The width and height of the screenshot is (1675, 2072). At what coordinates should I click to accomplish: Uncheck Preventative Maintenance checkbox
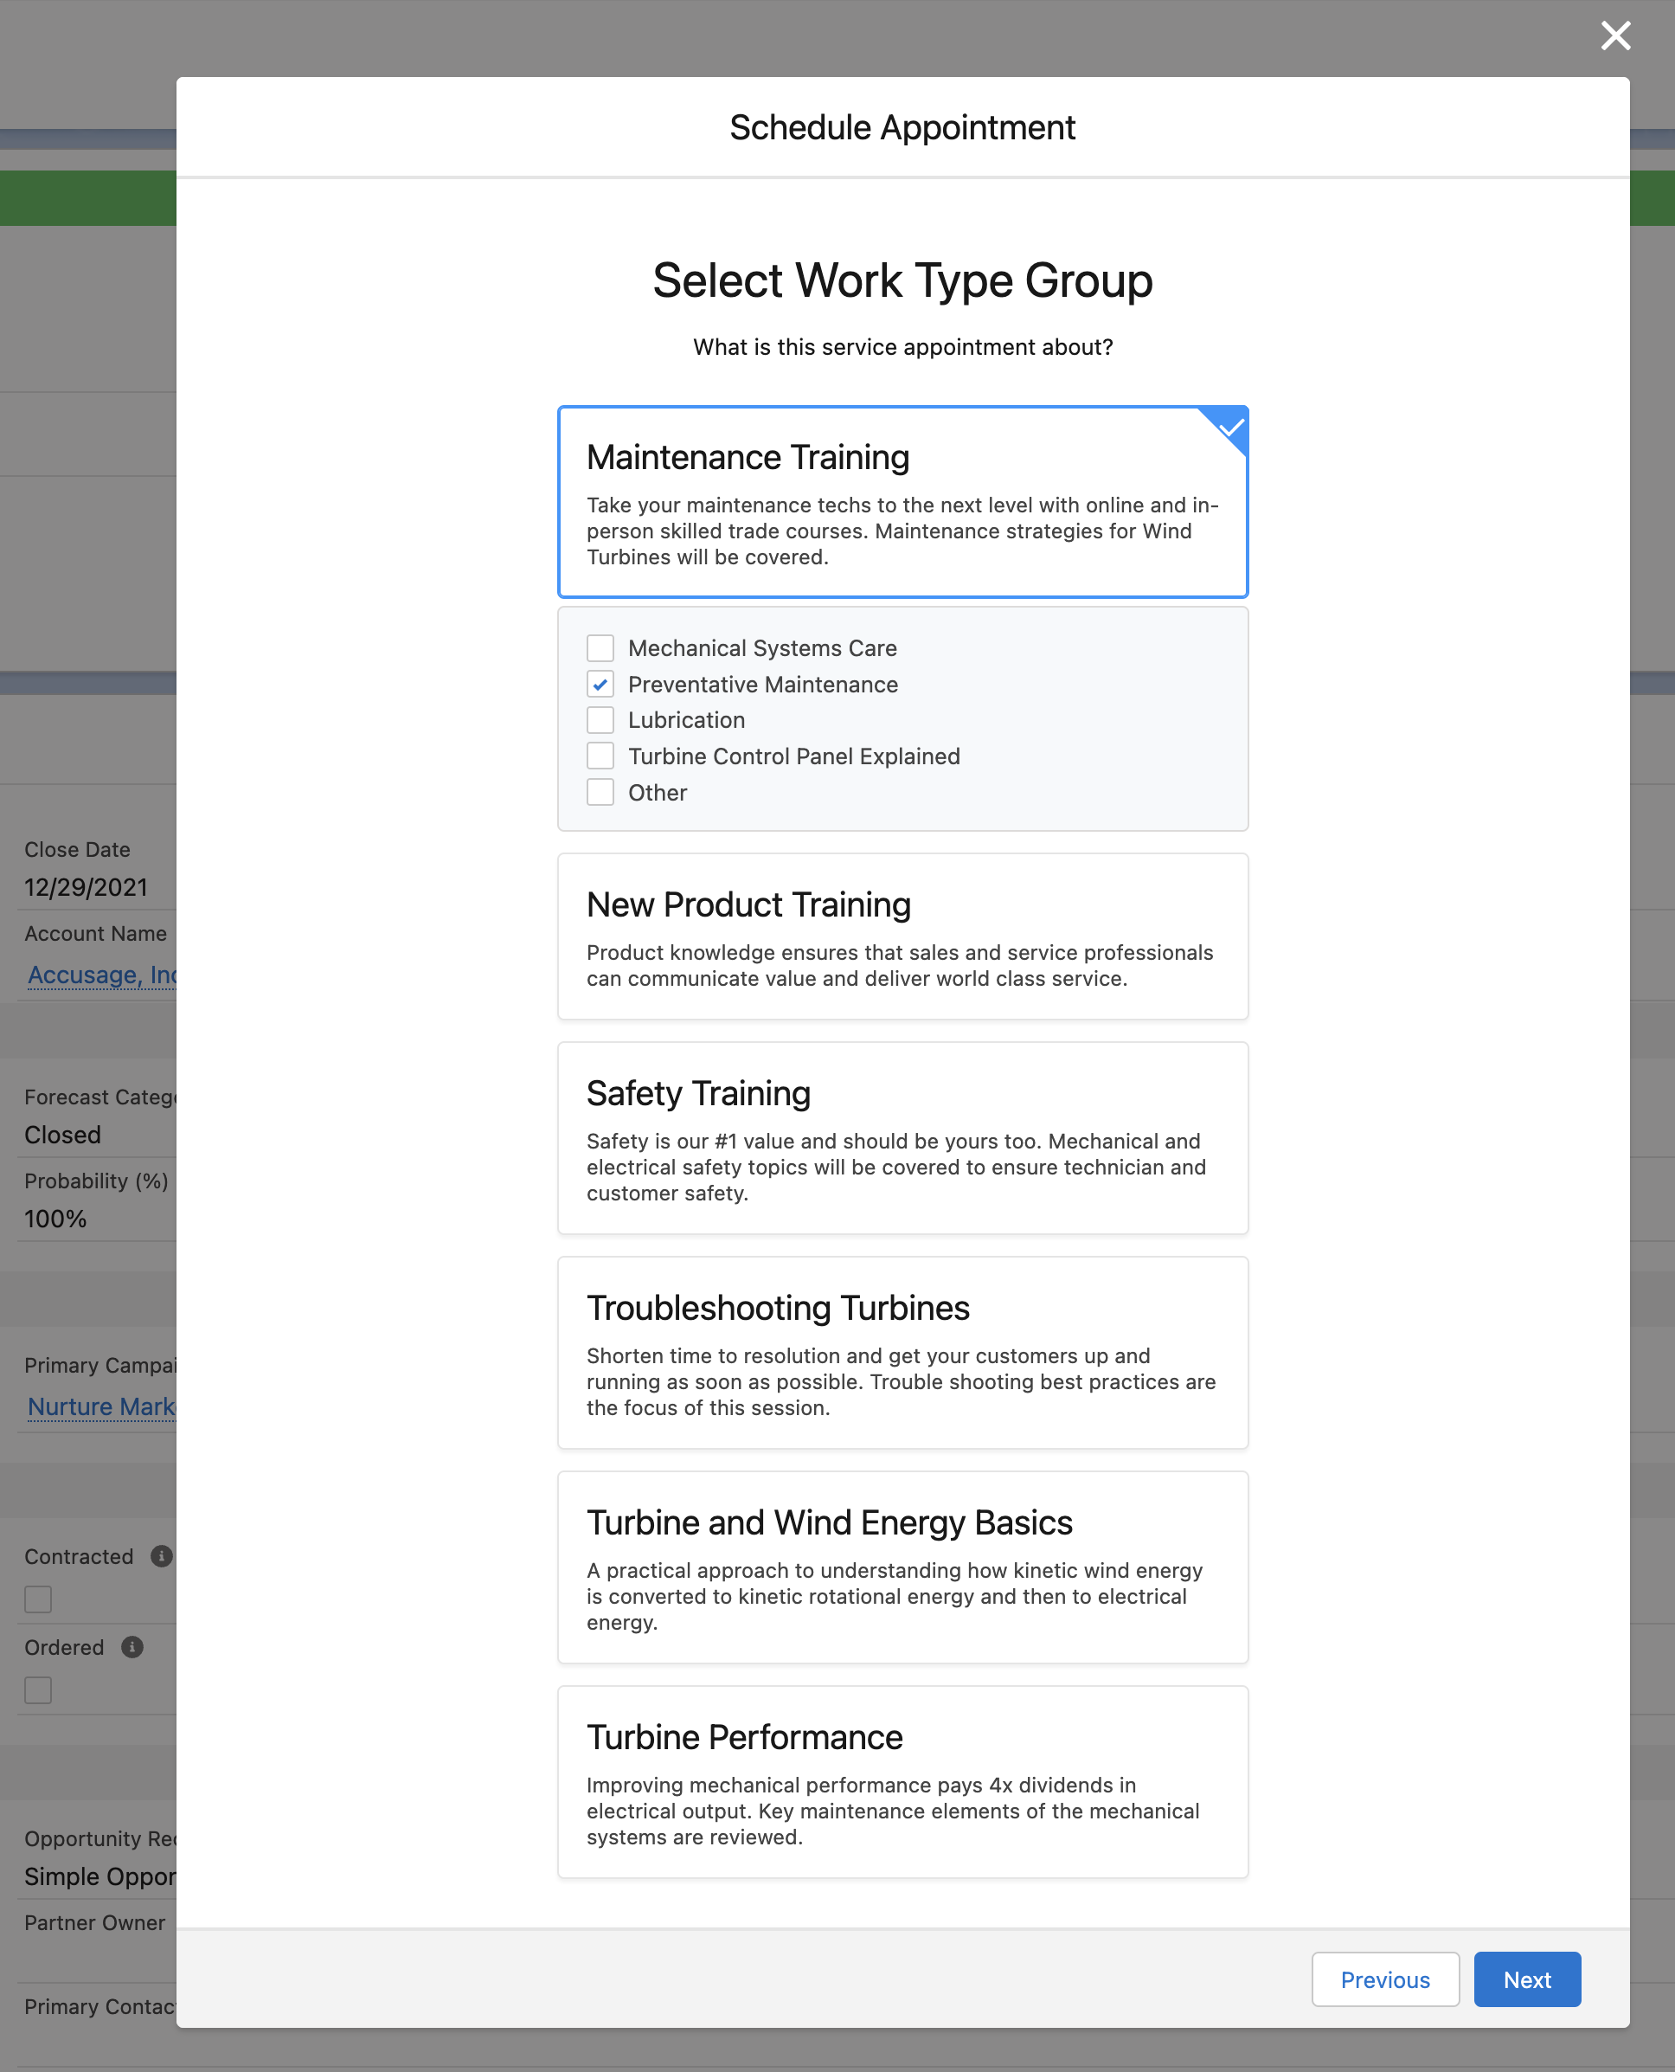pos(600,685)
